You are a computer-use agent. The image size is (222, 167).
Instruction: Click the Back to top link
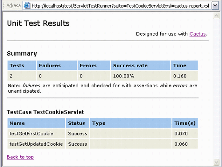(20, 157)
